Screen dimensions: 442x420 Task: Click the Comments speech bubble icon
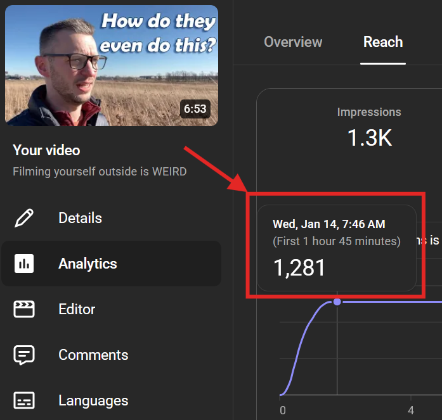24,355
